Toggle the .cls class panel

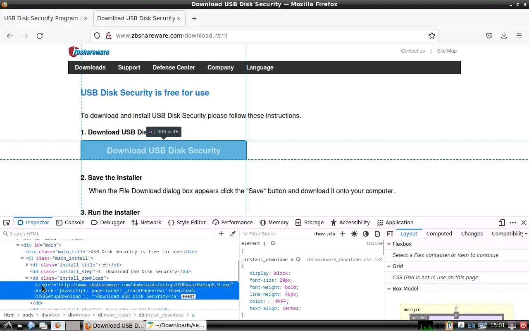pos(331,234)
